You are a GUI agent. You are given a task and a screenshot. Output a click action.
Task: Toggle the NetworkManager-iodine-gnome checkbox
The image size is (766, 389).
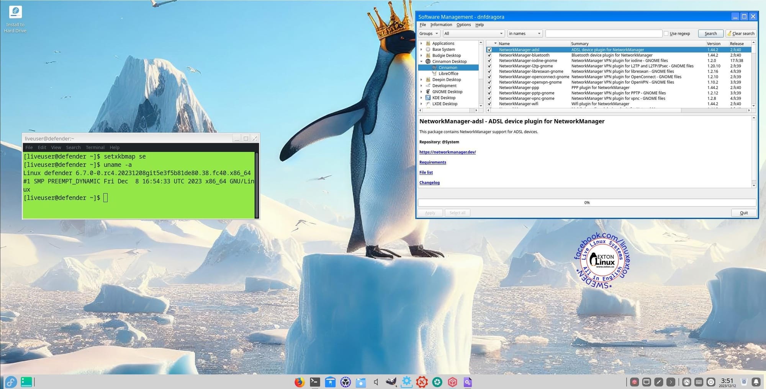489,60
